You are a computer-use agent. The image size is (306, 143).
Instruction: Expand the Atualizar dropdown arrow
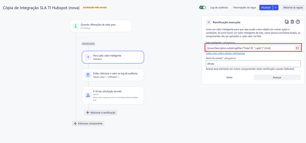(276, 8)
